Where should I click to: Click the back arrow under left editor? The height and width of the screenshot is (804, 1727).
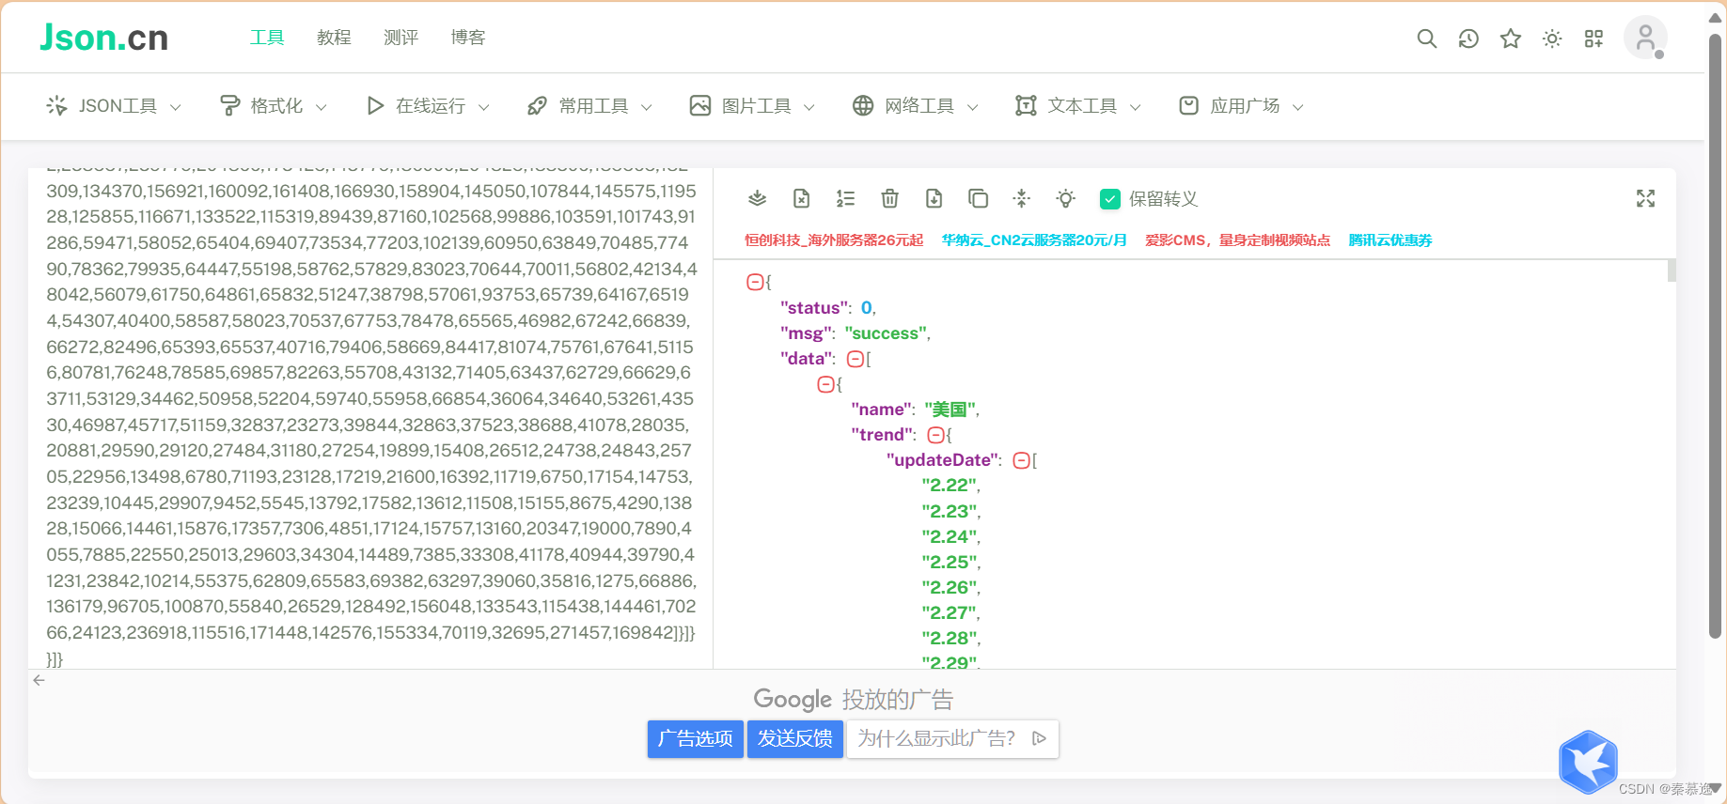[x=39, y=680]
